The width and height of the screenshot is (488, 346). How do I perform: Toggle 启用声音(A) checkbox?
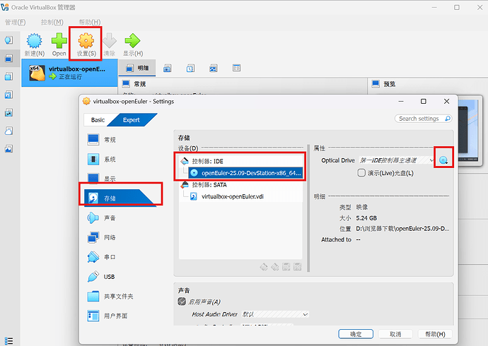point(182,302)
